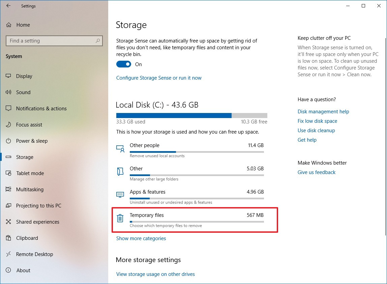Screen dimensions: 387x284
Task: Select the Display settings icon
Action: 8,76
